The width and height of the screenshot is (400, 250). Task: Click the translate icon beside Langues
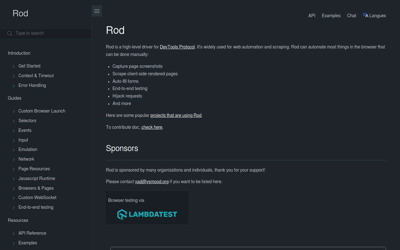[365, 15]
